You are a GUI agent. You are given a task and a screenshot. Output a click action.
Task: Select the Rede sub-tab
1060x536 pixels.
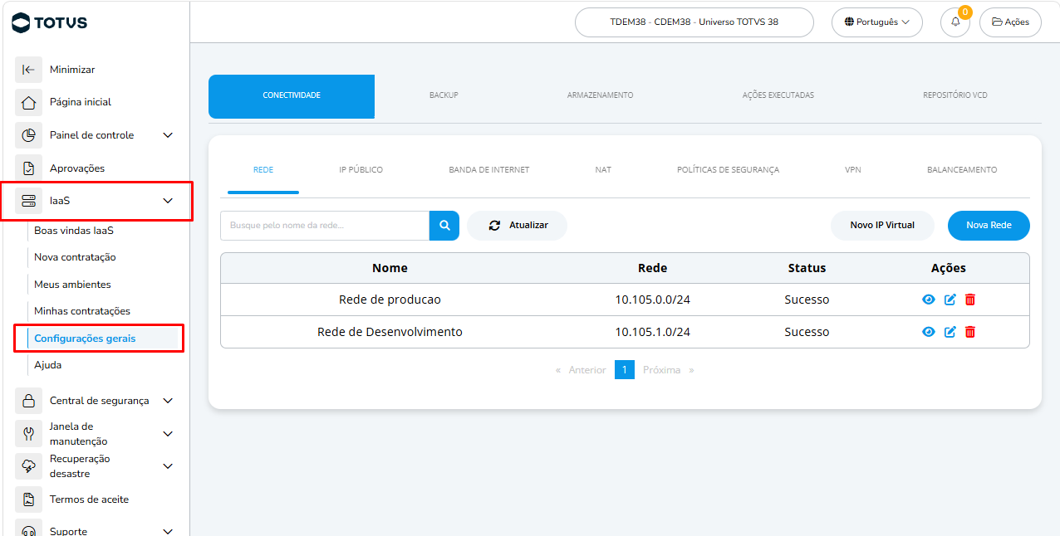[x=263, y=170]
